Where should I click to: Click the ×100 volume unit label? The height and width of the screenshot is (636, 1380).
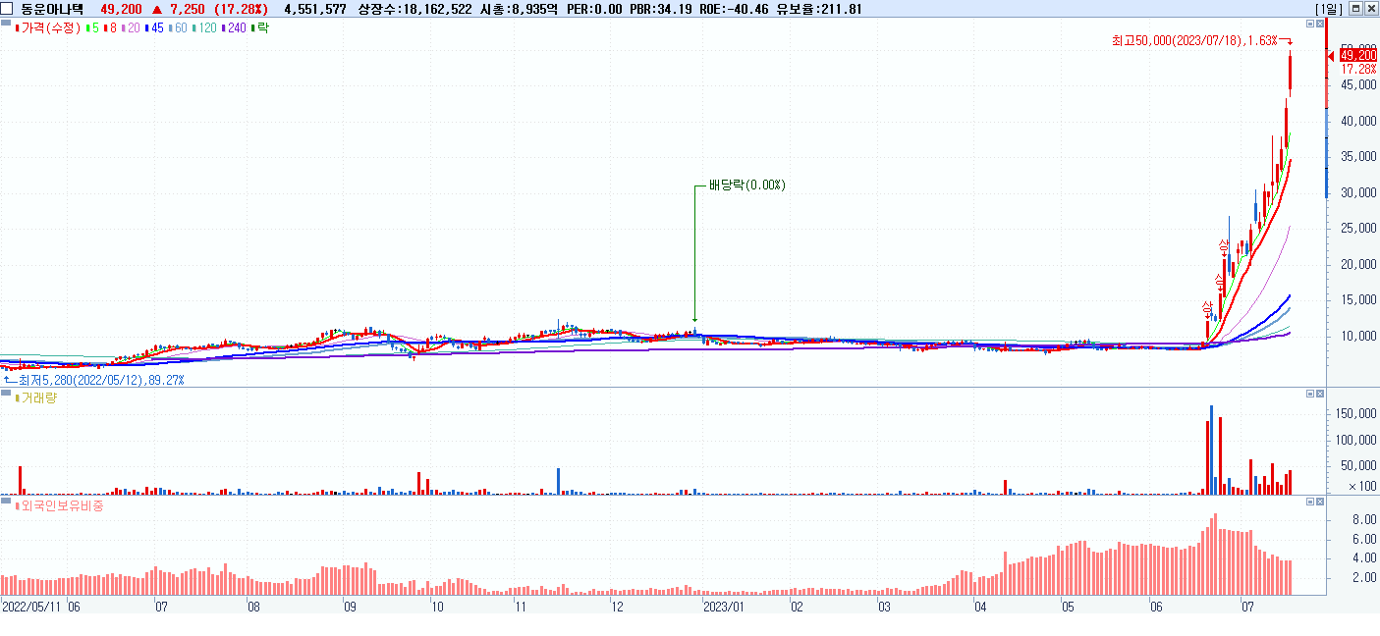click(1361, 486)
